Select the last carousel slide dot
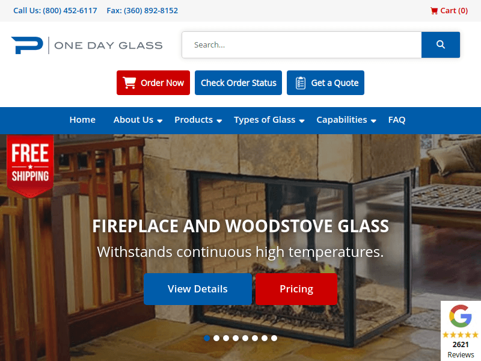 [274, 338]
